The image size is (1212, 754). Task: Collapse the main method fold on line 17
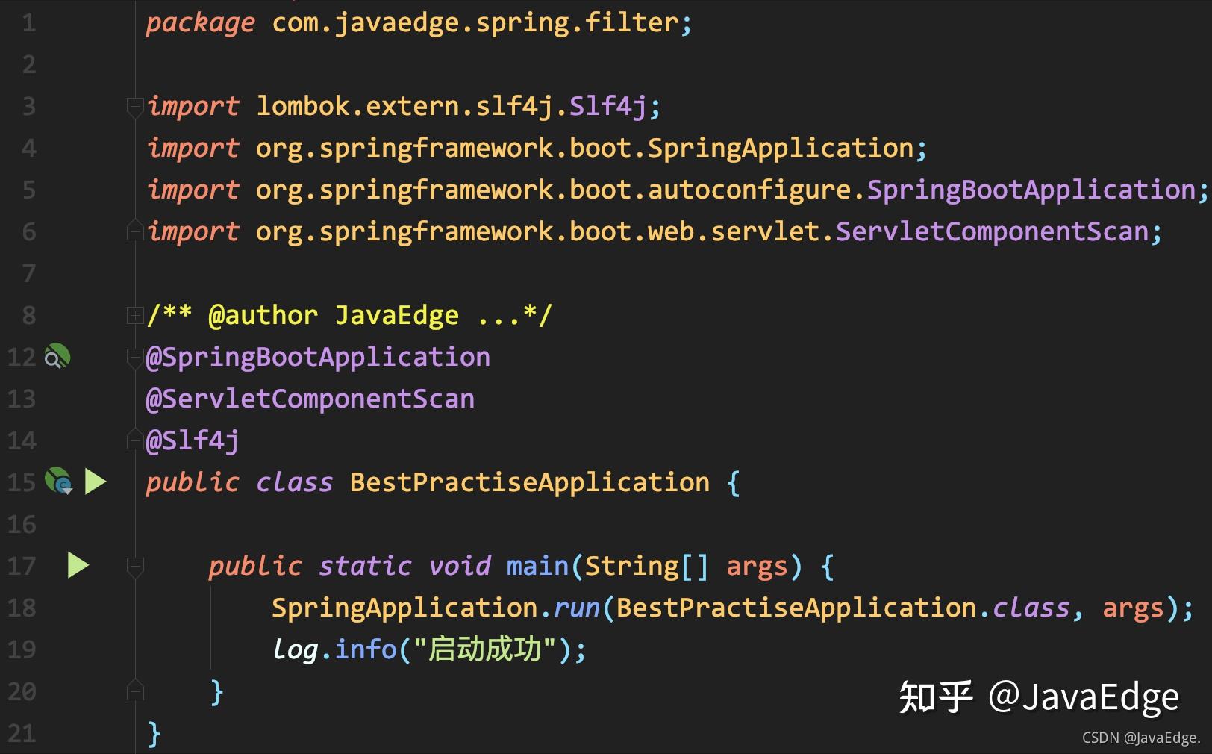coord(135,567)
